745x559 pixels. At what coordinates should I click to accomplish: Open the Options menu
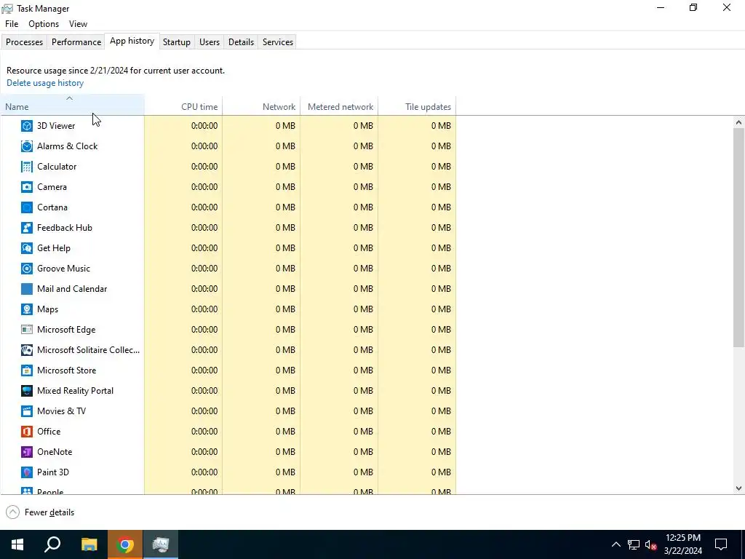(x=44, y=24)
